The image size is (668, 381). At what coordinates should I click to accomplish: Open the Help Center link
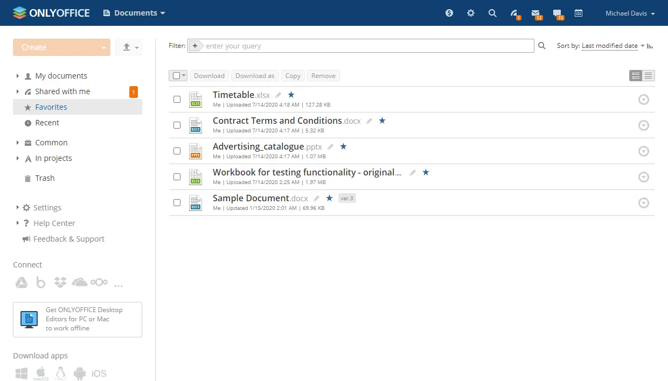pyautogui.click(x=55, y=223)
